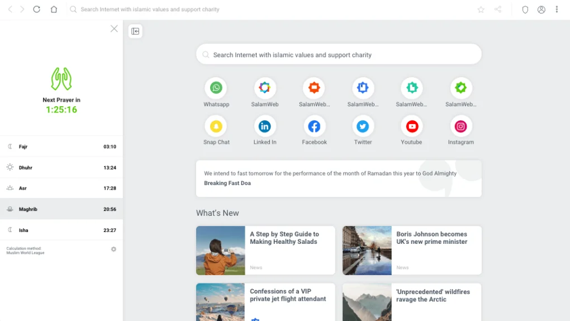Open the Snap Chat shortcut
570x321 pixels.
(216, 126)
